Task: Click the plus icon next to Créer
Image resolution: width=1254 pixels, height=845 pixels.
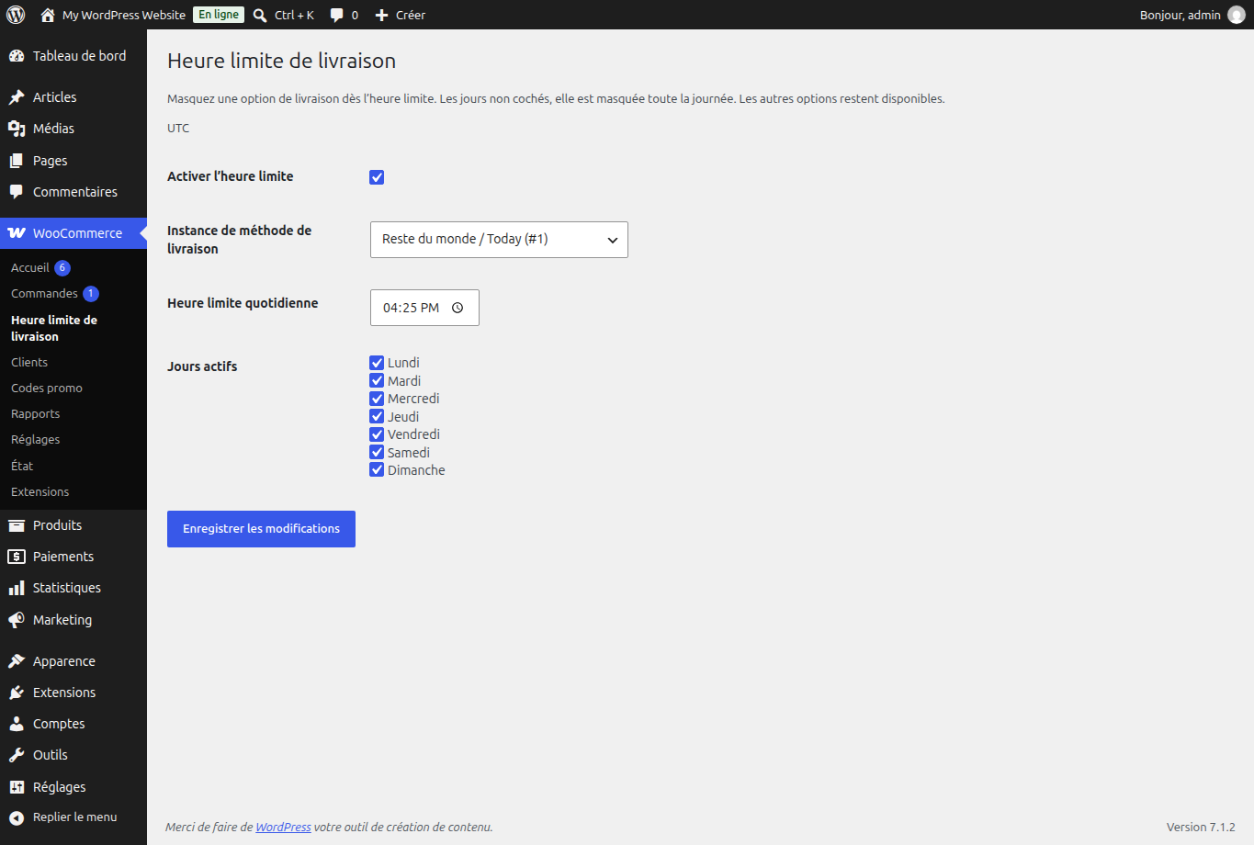Action: pos(382,15)
